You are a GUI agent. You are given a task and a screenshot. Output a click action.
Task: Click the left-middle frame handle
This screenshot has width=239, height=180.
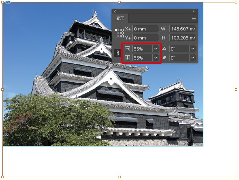pos(2,90)
